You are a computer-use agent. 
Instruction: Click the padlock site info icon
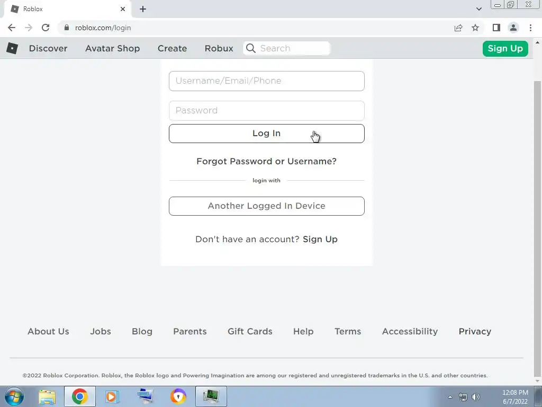(x=66, y=28)
